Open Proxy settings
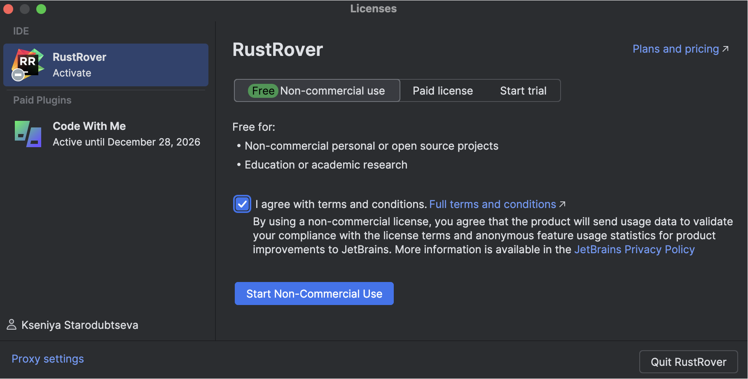Viewport: 748px width, 379px height. tap(48, 358)
